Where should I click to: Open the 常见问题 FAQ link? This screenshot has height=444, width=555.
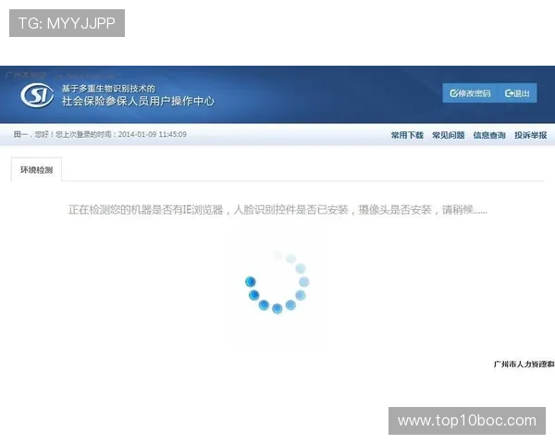[448, 135]
